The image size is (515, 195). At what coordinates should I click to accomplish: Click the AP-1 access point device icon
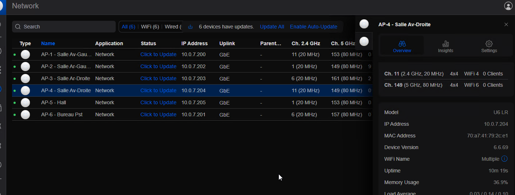click(x=25, y=54)
